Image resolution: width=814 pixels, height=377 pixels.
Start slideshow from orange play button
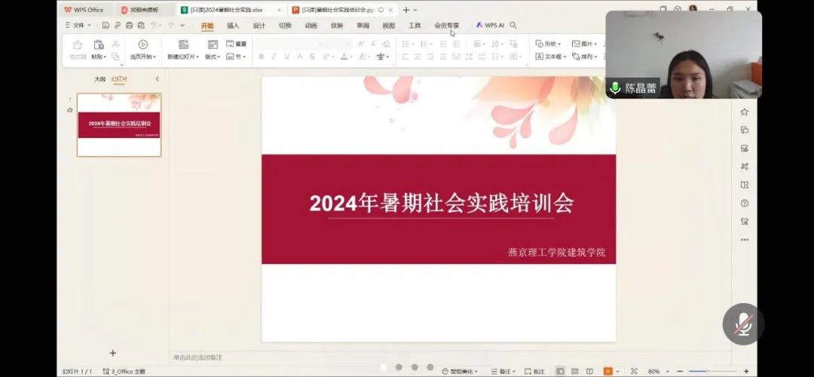click(x=607, y=371)
